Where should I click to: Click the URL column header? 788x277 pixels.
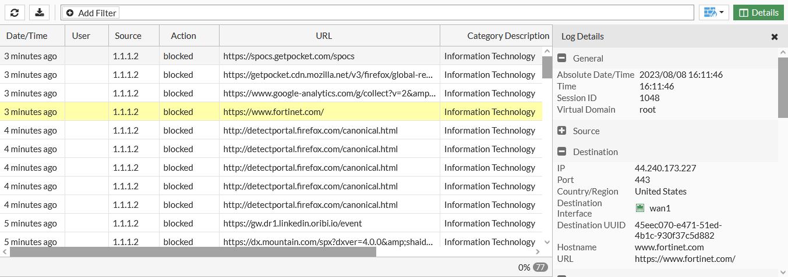point(324,36)
